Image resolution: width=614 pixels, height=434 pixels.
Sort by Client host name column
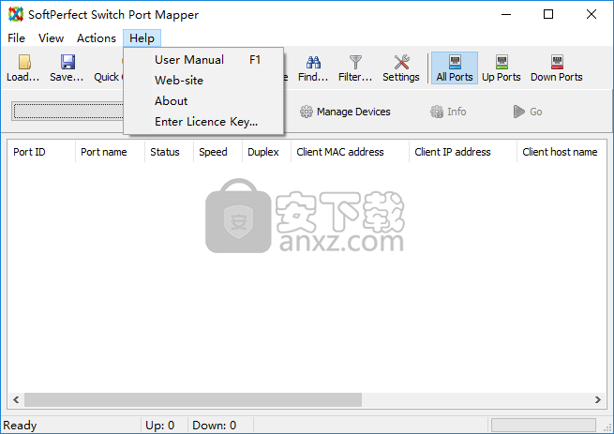562,152
